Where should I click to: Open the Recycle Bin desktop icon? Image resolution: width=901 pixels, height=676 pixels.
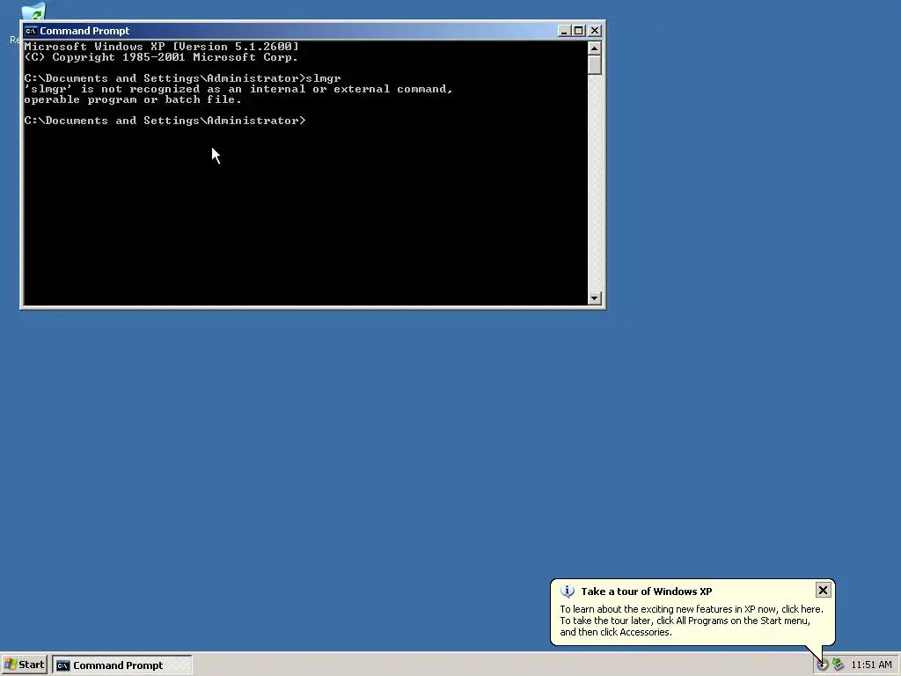pyautogui.click(x=33, y=11)
